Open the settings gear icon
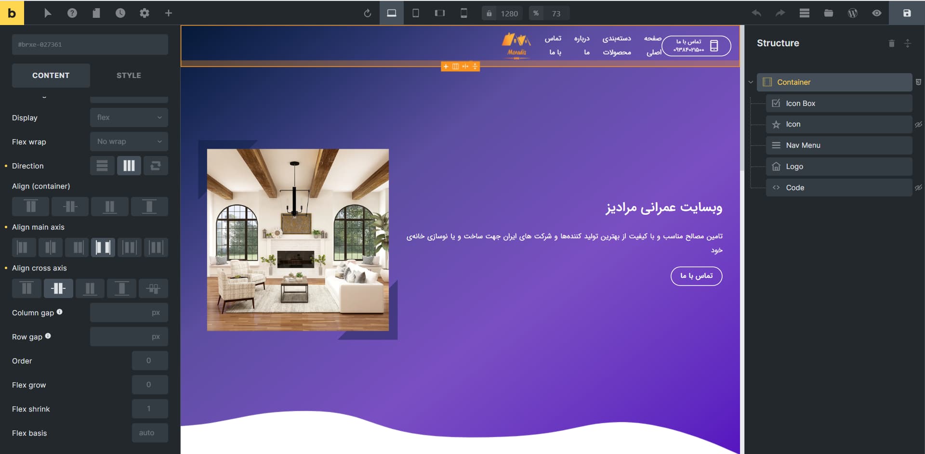 (144, 13)
